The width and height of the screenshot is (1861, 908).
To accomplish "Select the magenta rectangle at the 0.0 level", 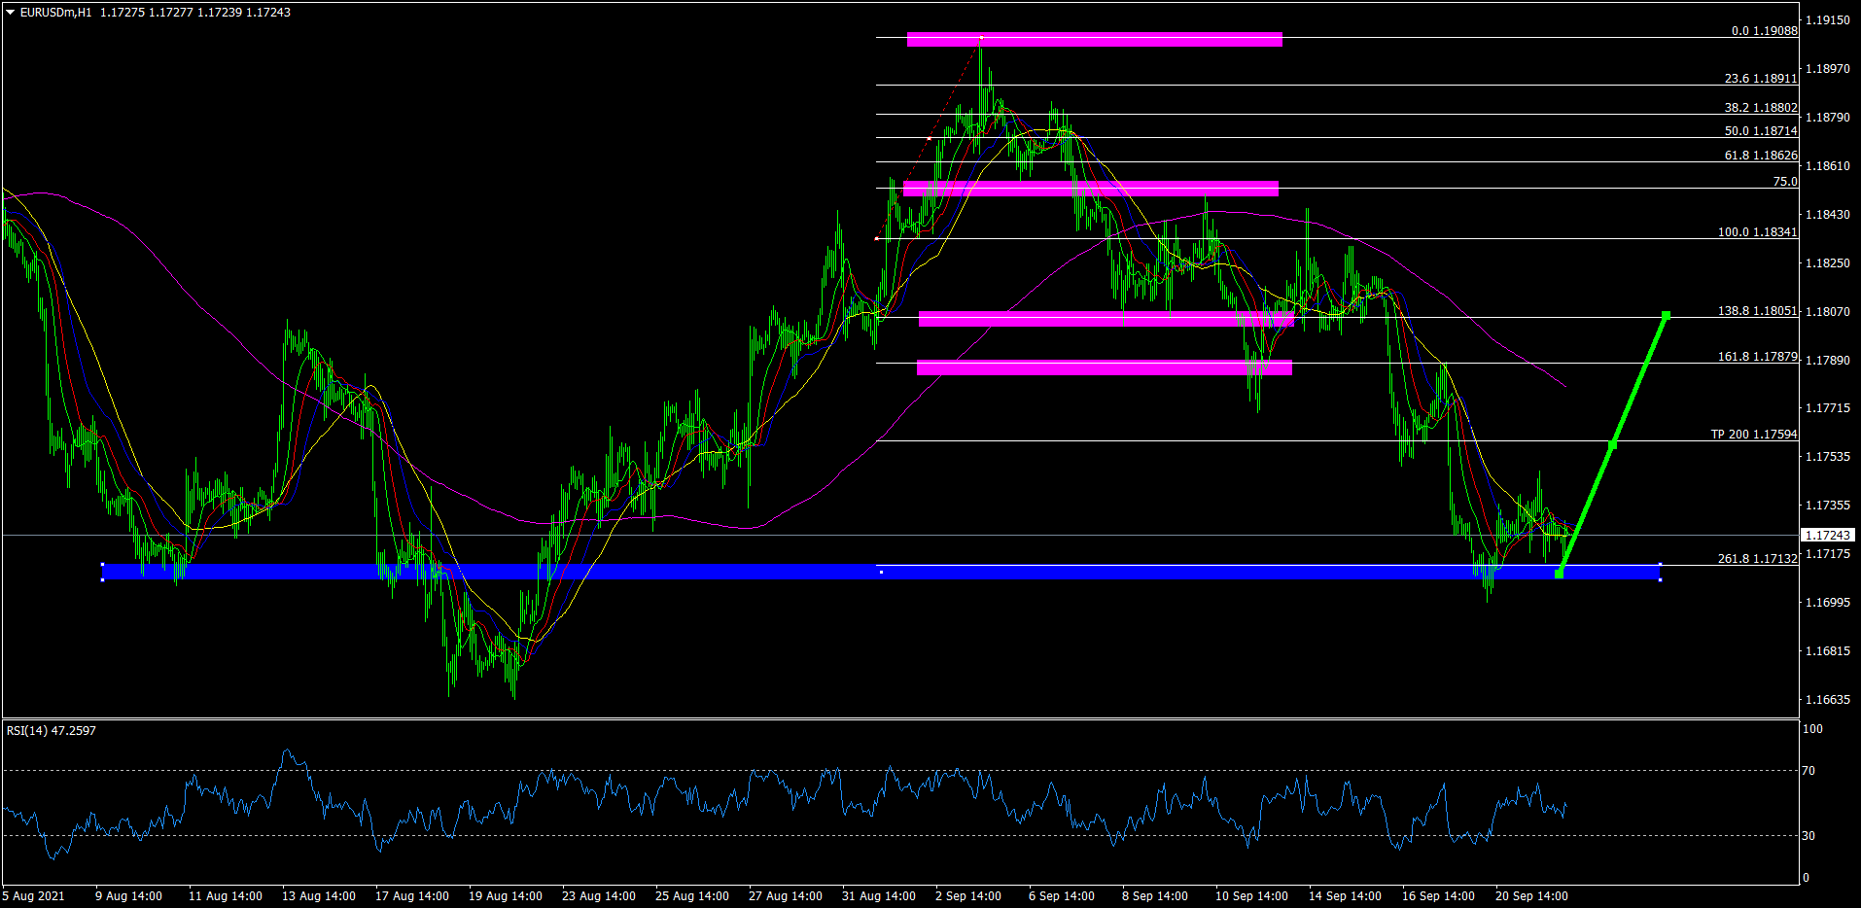I will tap(1095, 39).
